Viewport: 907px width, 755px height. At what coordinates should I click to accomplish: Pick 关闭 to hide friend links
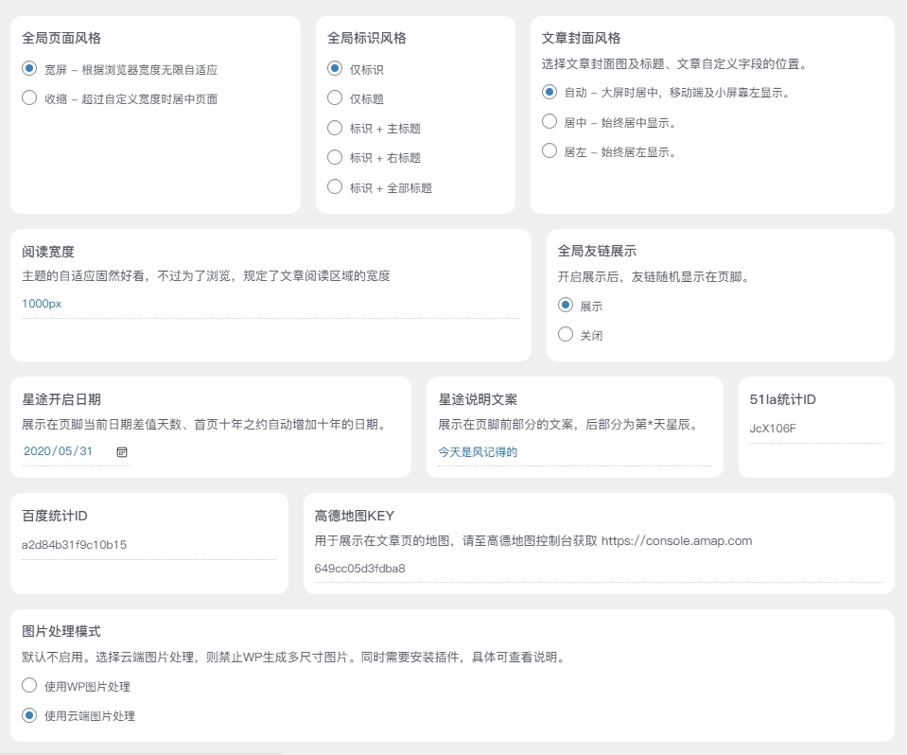pyautogui.click(x=566, y=335)
